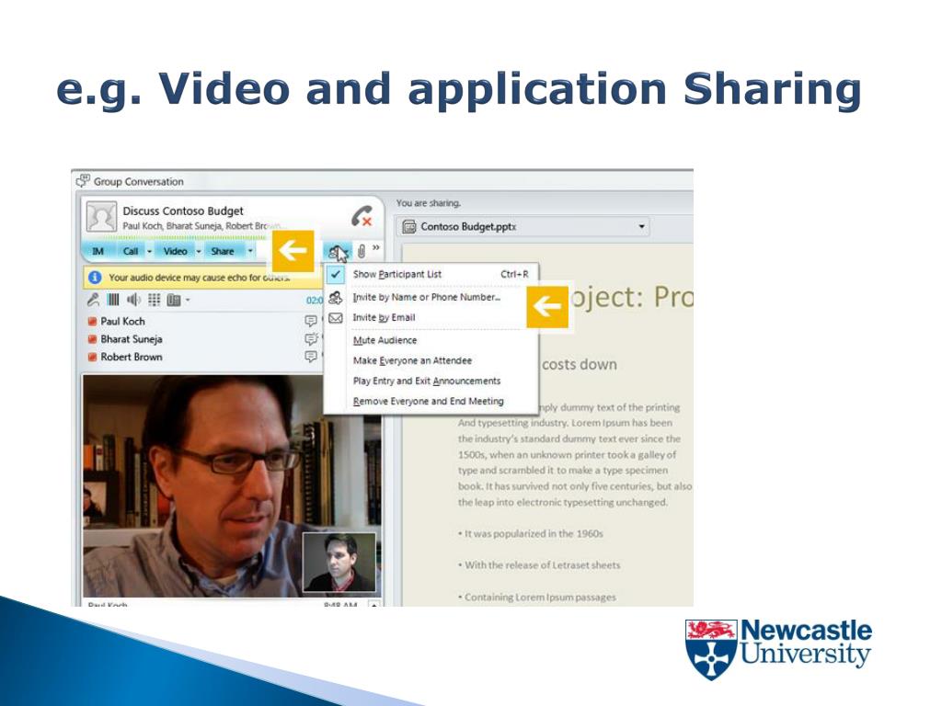Click the paperclip attachment icon

click(x=361, y=251)
